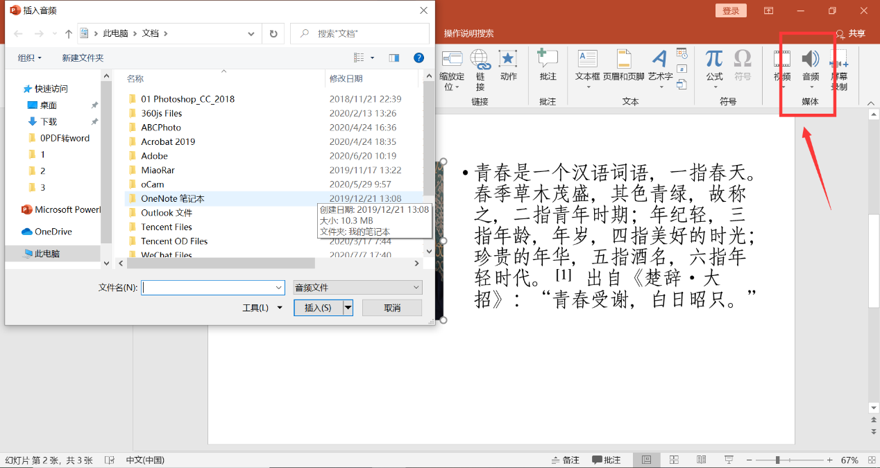Click 操作说明搜索 tell-me box
Screen dimensions: 880x468
point(469,33)
